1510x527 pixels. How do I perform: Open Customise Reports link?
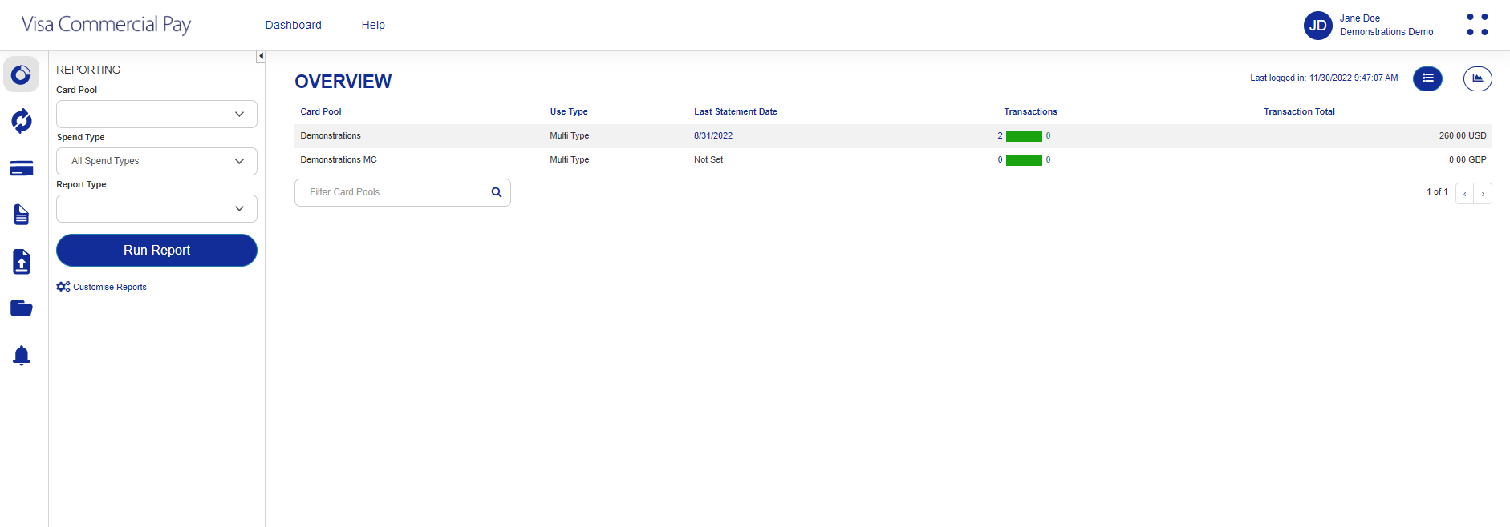point(110,287)
